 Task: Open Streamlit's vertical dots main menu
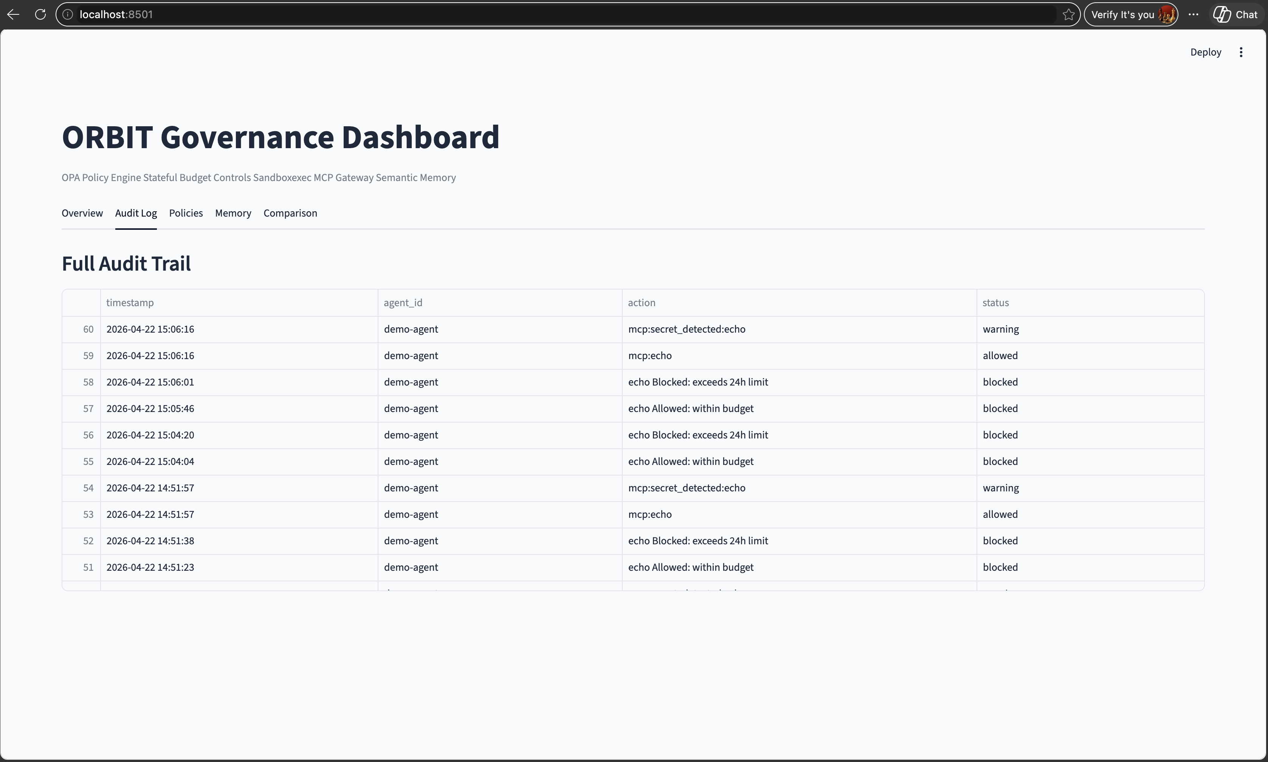click(1240, 53)
